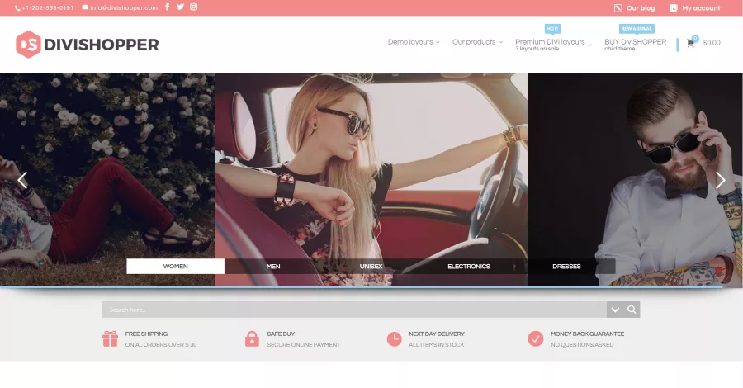This screenshot has height=388, width=743.
Task: Click the phone icon beside the number
Action: 17,8
